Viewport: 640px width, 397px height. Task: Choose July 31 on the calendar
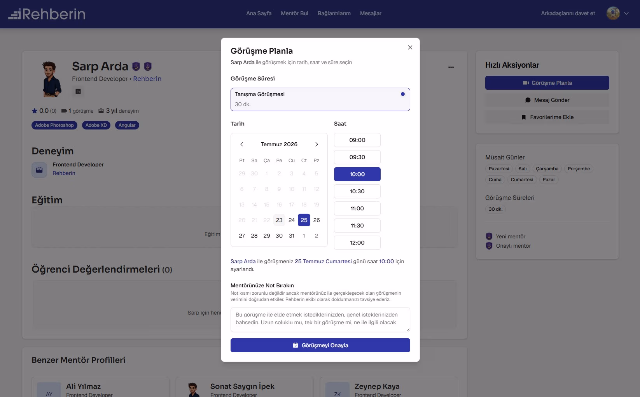point(292,236)
